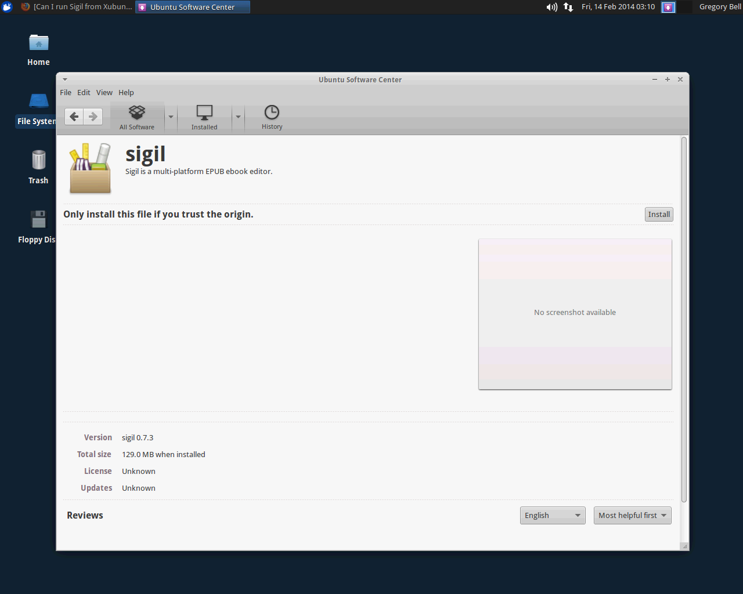Open the File menu
Image resolution: width=743 pixels, height=594 pixels.
pyautogui.click(x=66, y=92)
